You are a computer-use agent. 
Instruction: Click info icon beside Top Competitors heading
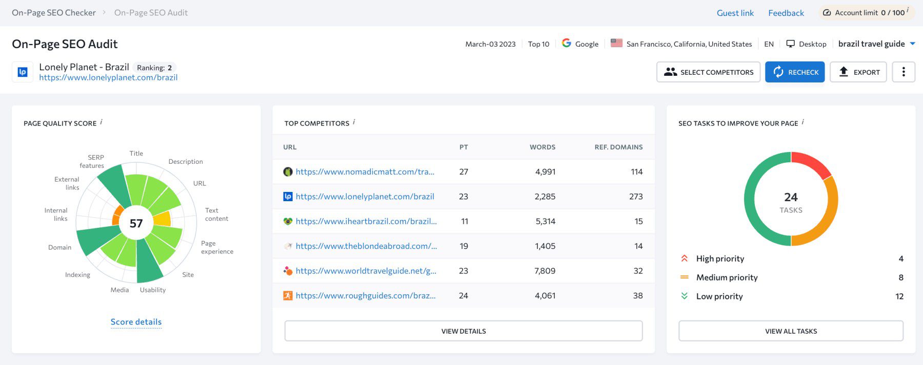(354, 122)
